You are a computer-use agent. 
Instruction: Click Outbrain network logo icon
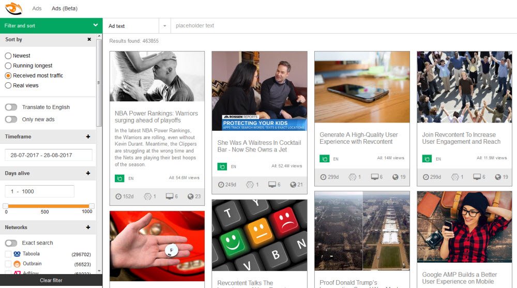[x=17, y=264]
